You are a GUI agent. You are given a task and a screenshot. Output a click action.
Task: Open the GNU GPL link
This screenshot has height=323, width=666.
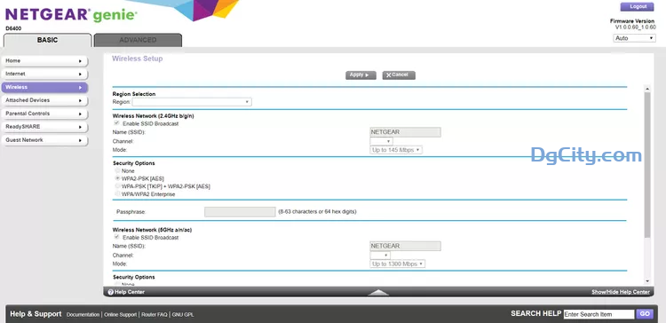tap(183, 315)
